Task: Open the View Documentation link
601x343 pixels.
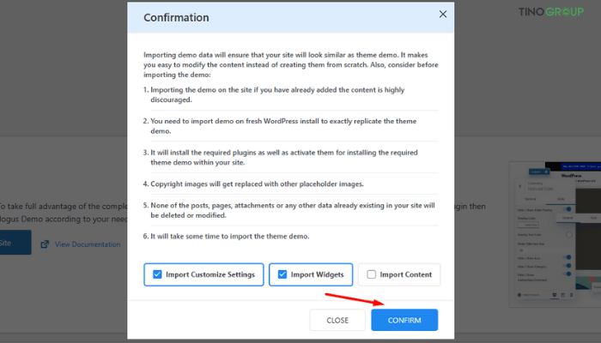Action: point(88,244)
